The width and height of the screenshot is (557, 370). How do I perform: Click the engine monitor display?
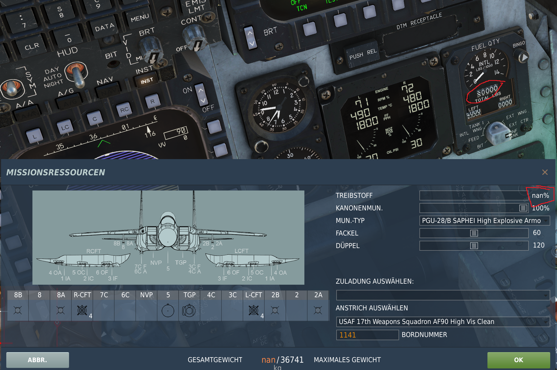[x=390, y=119]
